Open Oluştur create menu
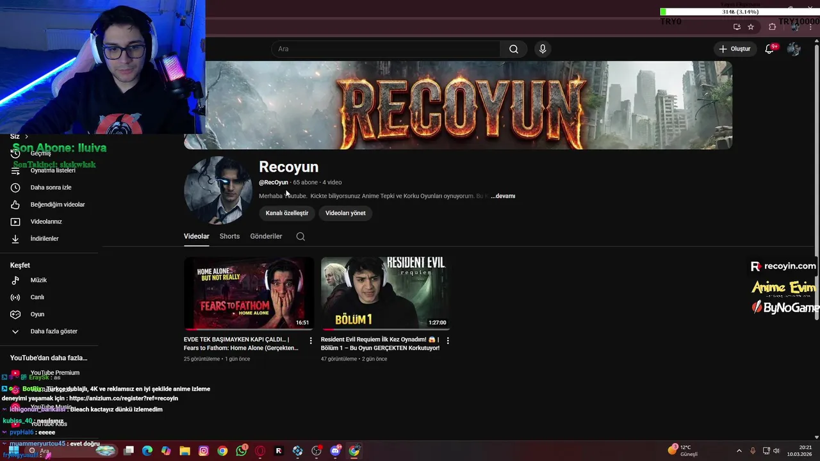The image size is (820, 461). pyautogui.click(x=734, y=49)
